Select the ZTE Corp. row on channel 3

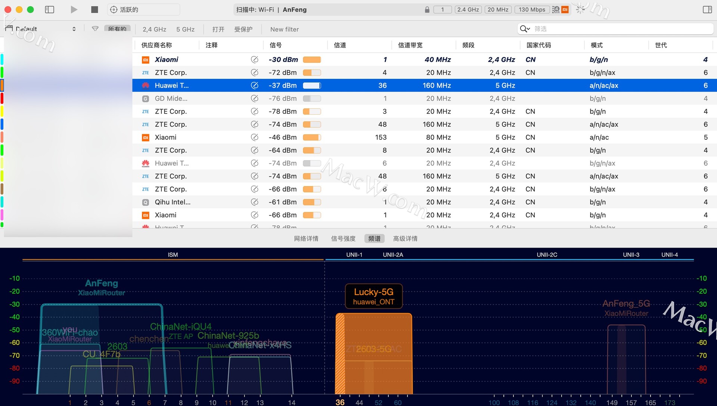[425, 111]
